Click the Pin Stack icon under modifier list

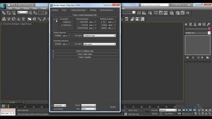[187, 58]
